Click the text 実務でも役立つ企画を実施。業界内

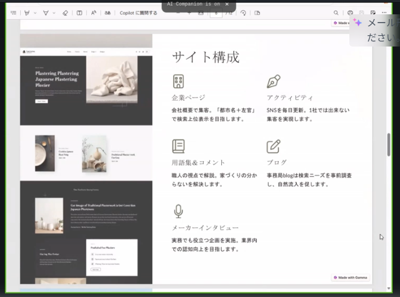214,240
